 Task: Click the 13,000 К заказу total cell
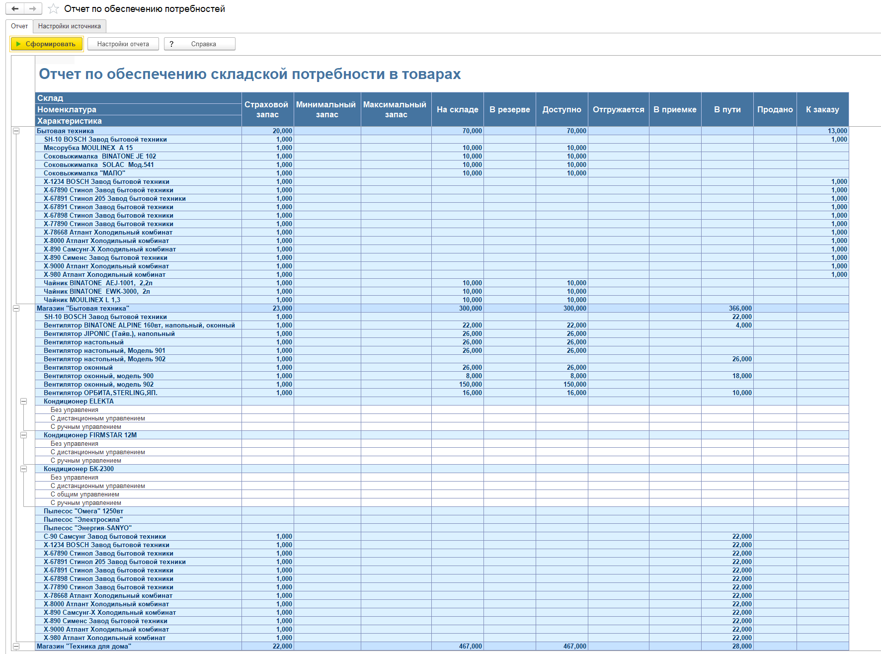(x=823, y=131)
